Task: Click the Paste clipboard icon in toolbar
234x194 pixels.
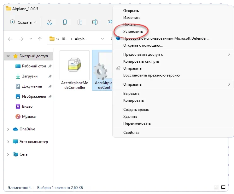Action: (80, 22)
